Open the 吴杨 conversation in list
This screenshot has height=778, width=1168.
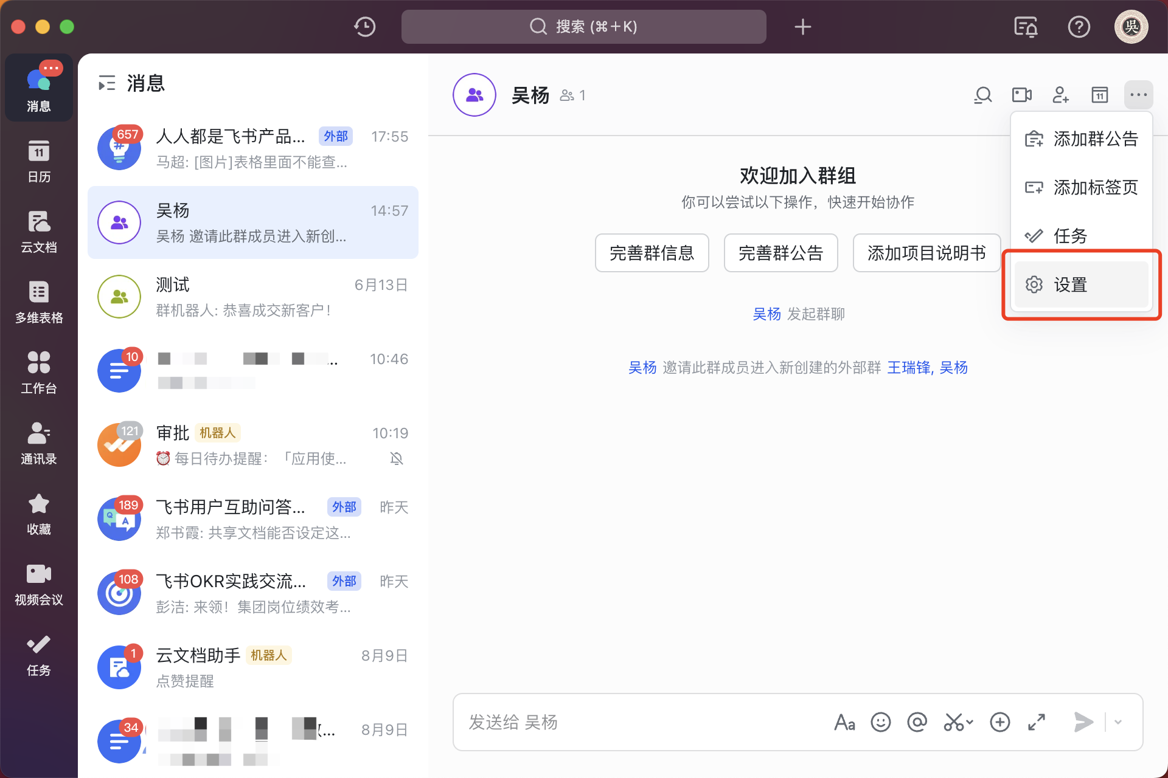click(253, 222)
